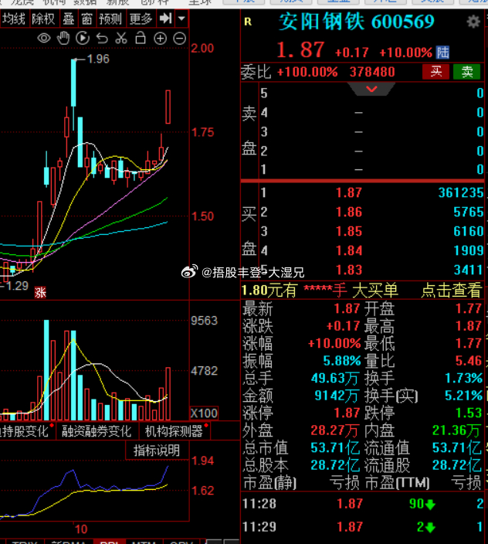Select buy level 1 quantity 361235

pos(461,193)
